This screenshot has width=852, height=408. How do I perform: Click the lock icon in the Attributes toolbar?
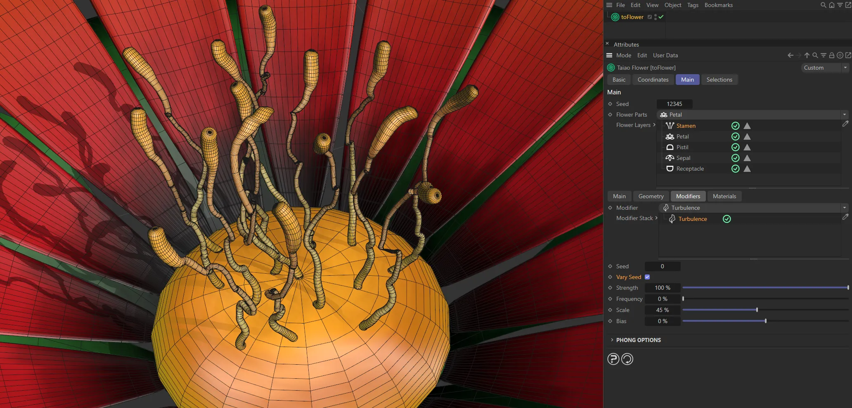[x=832, y=55]
